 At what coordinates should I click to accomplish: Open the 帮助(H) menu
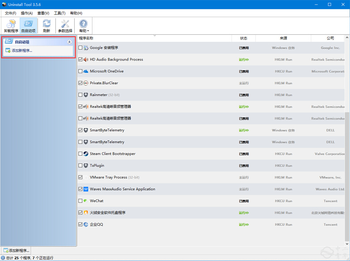[x=76, y=13]
